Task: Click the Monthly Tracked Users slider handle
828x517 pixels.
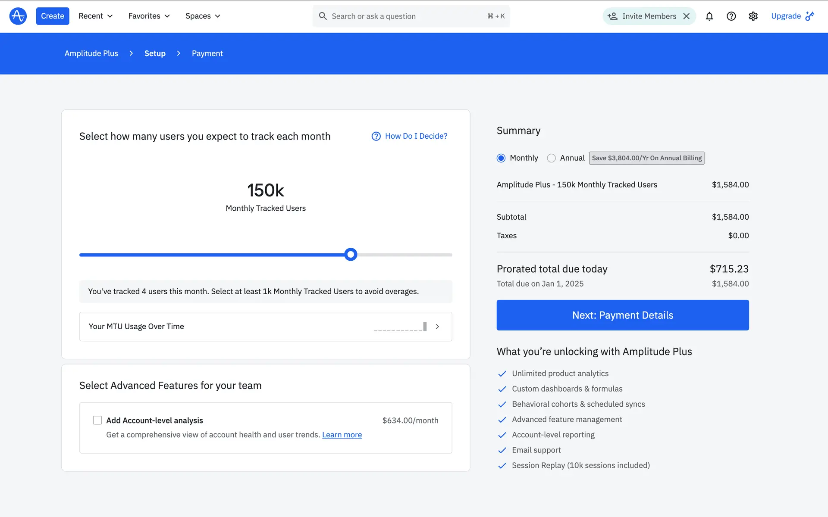Action: pos(351,255)
